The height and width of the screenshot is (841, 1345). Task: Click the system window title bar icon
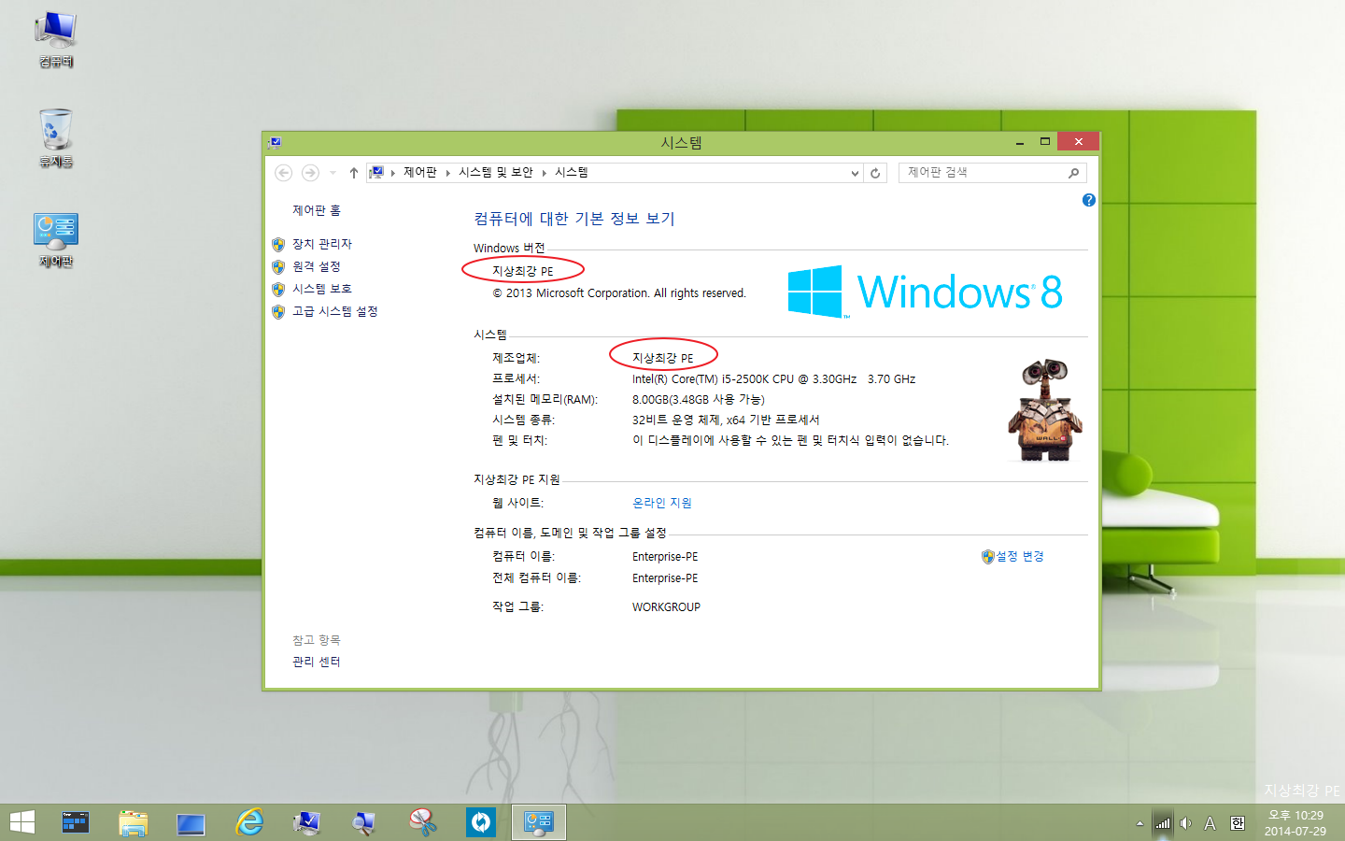(x=274, y=142)
